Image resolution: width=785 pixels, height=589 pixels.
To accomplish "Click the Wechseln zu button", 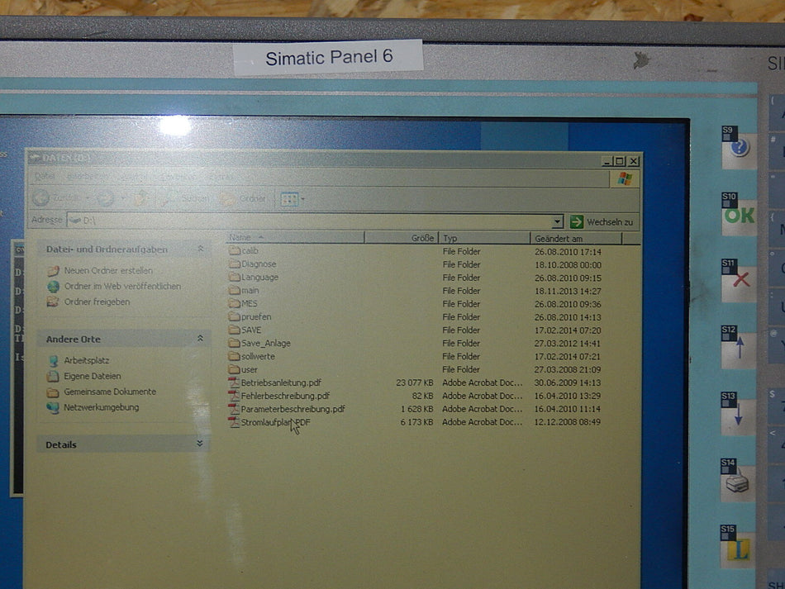I will pos(603,221).
